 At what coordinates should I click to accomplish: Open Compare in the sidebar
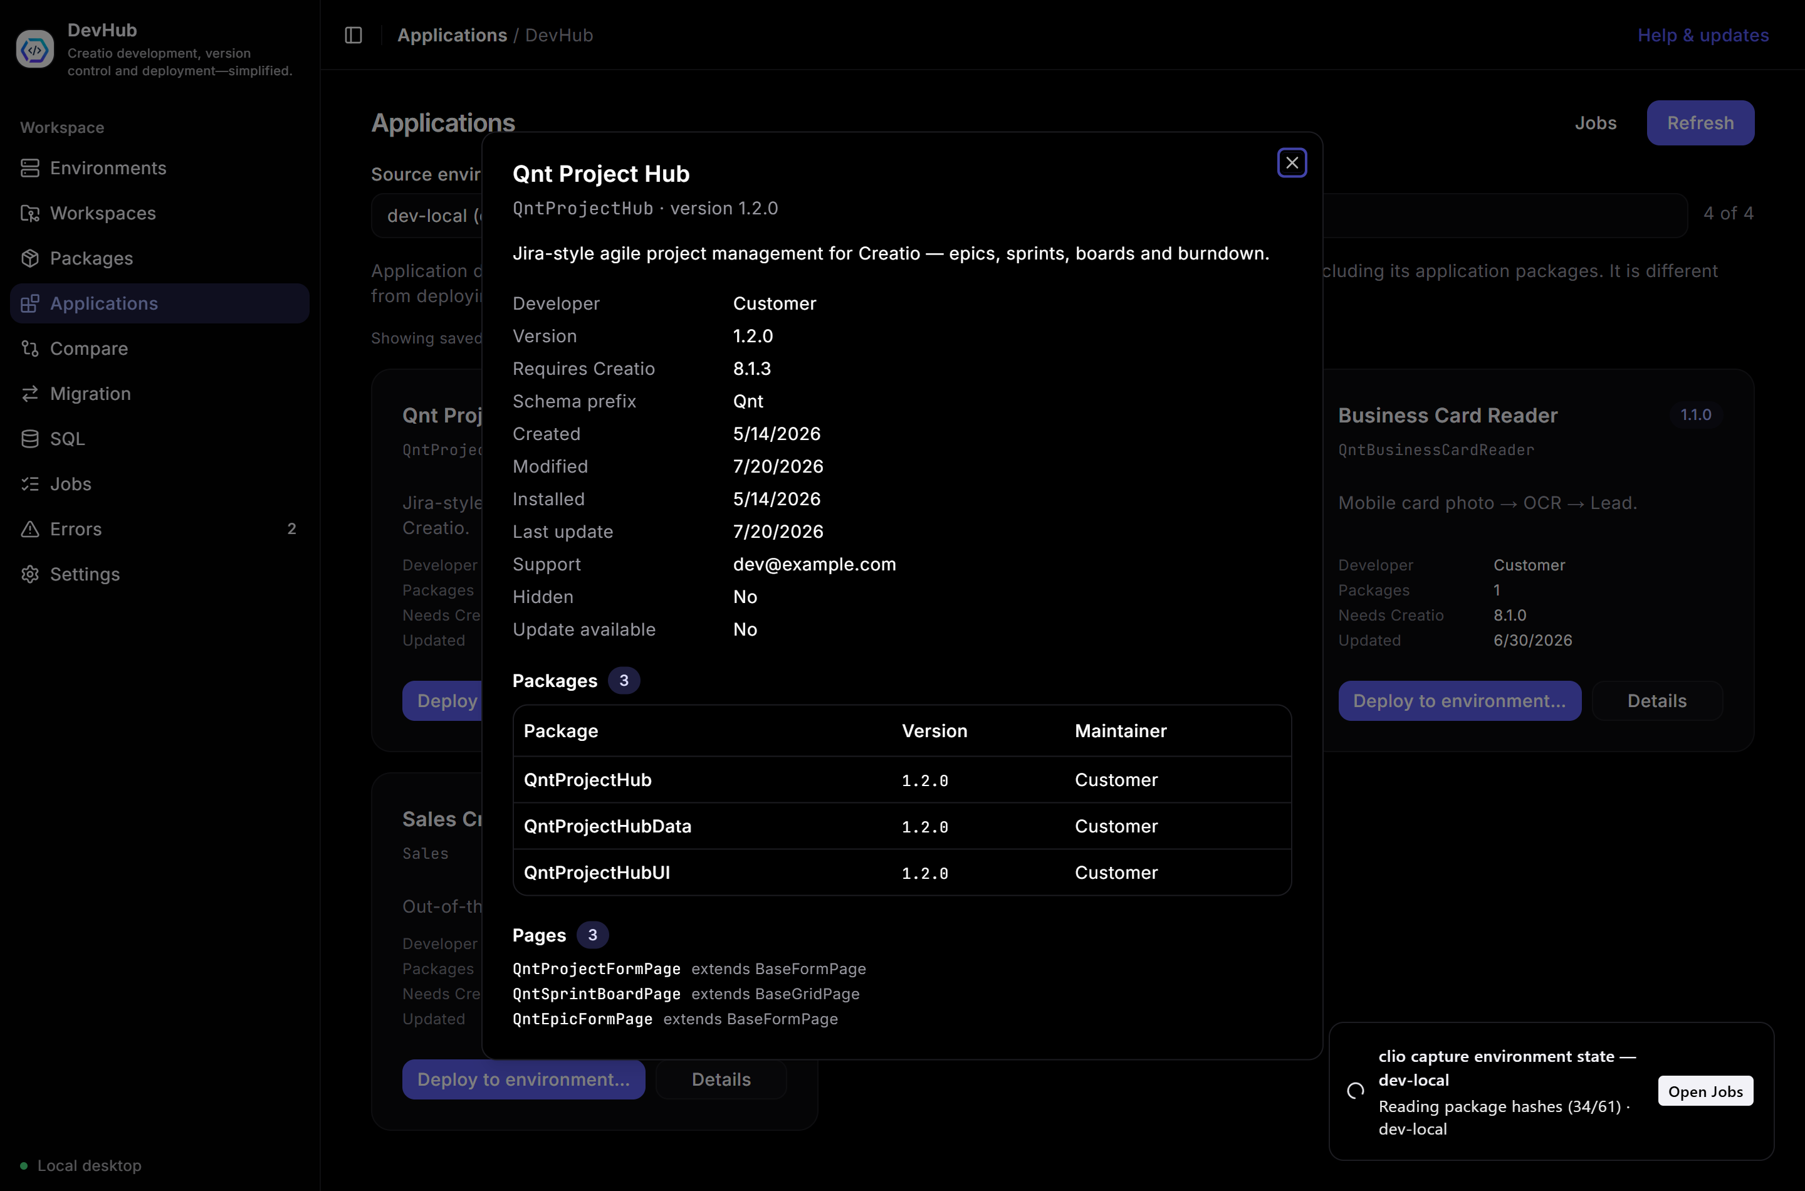tap(159, 349)
